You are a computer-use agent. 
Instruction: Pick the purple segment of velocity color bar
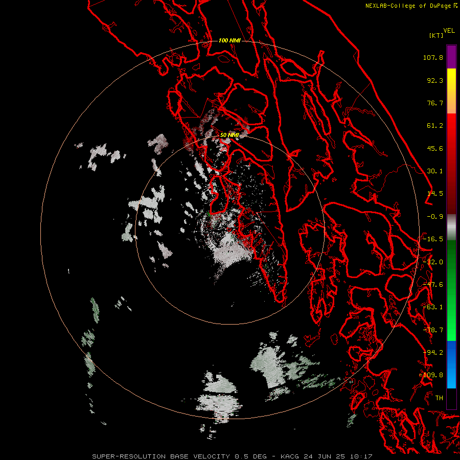point(451,57)
